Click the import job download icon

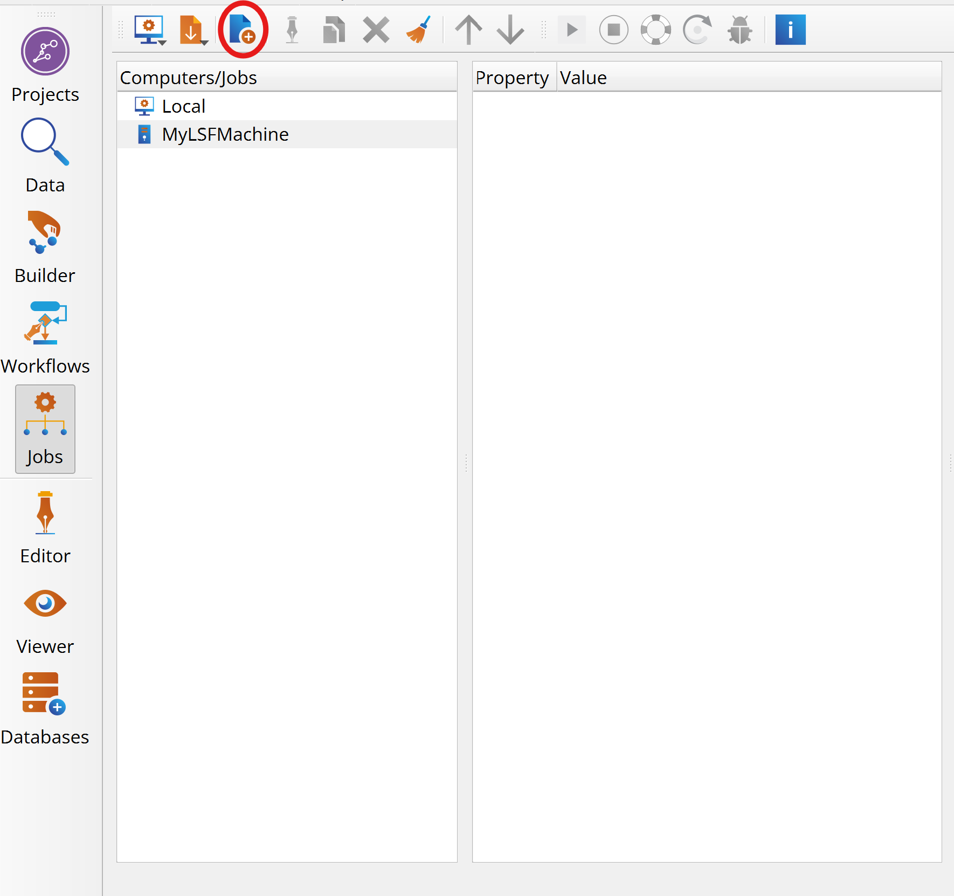pos(190,29)
